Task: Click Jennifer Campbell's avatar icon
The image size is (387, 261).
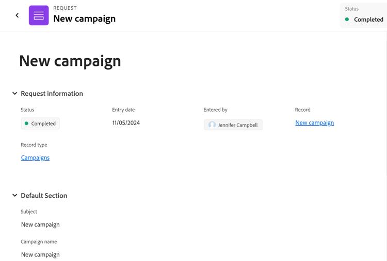Action: pyautogui.click(x=212, y=125)
